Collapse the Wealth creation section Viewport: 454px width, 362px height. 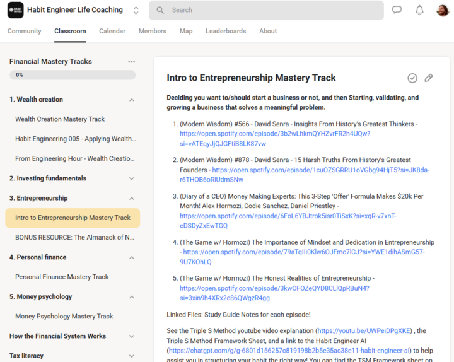tap(132, 100)
